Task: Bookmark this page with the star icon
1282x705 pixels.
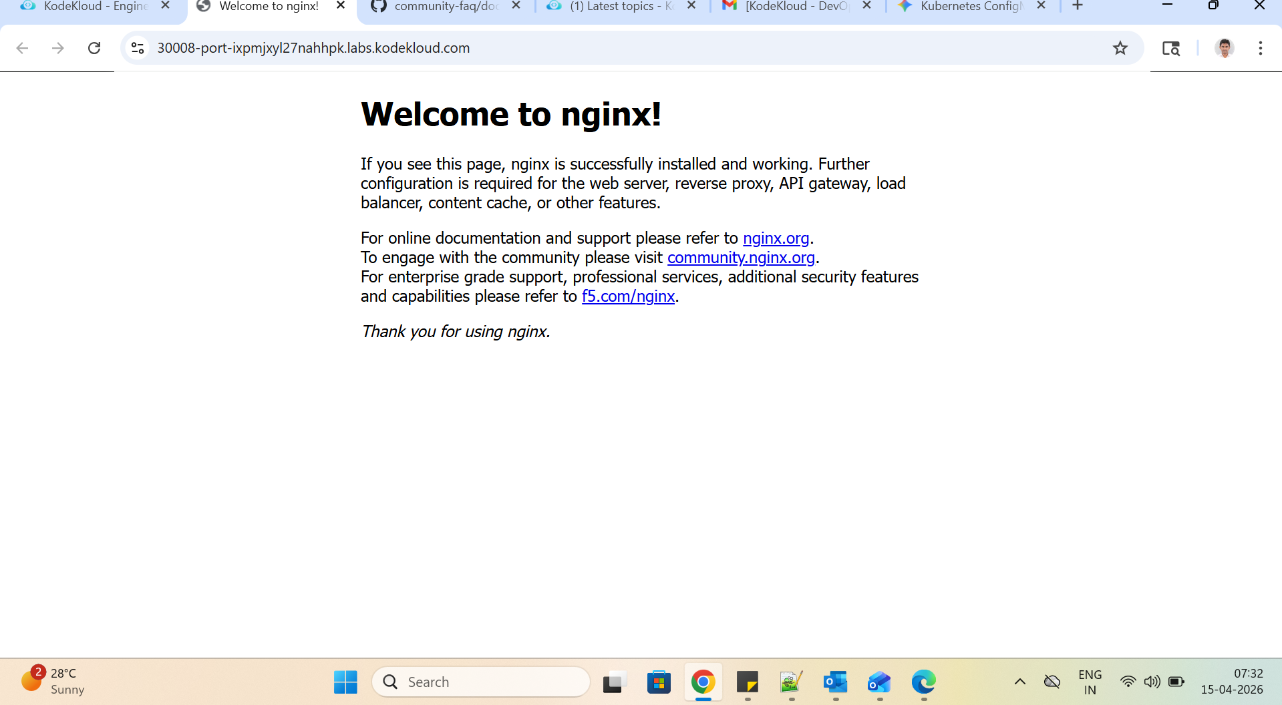Action: [1120, 48]
